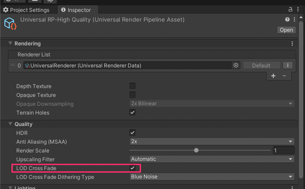Toggle the Inspector lock icon
This screenshot has height=189, width=305.
(x=290, y=9)
